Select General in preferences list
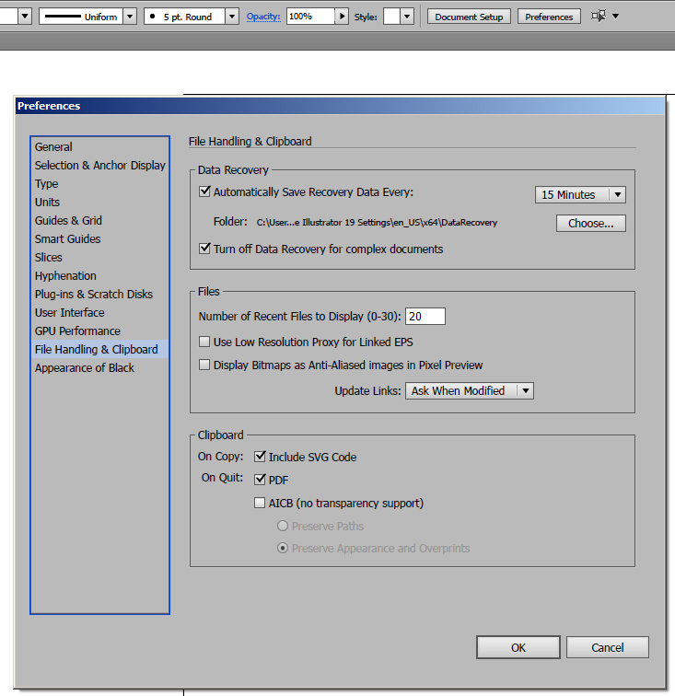The image size is (675, 696). pyautogui.click(x=99, y=146)
